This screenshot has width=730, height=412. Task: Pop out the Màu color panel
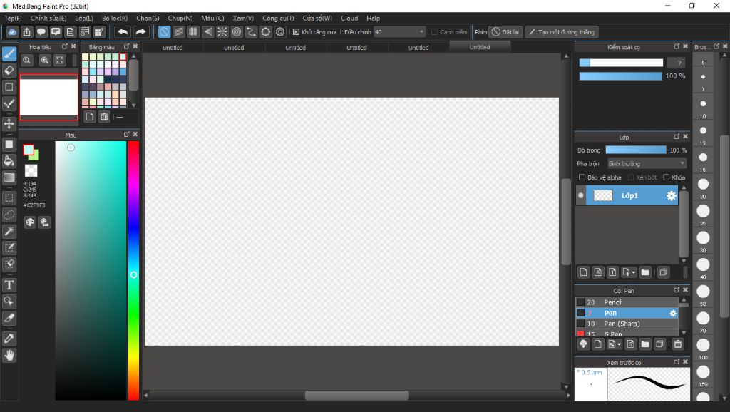click(x=126, y=135)
